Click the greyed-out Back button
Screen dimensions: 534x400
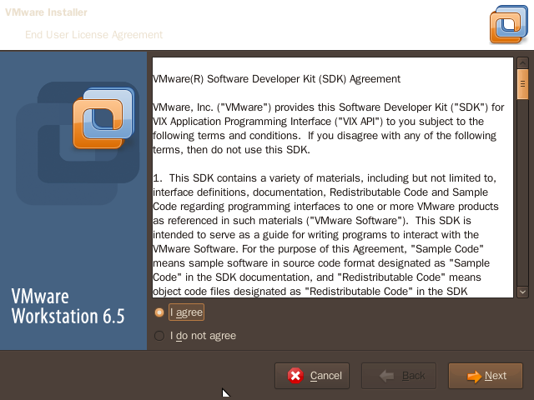[399, 376]
